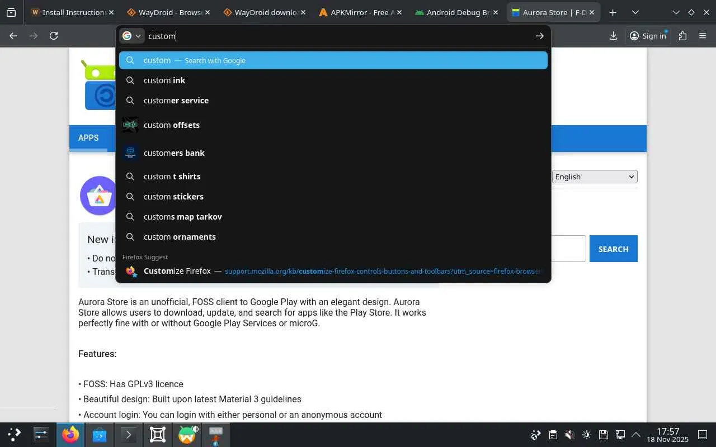Open the Firefox hamburger application menu
Viewport: 716px width, 447px height.
pyautogui.click(x=703, y=36)
